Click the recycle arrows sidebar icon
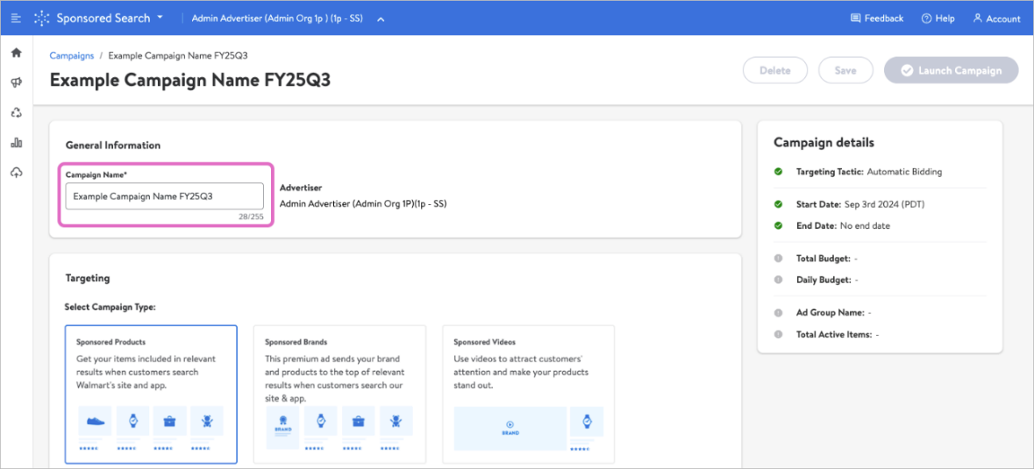Viewport: 1034px width, 469px height. pos(16,113)
